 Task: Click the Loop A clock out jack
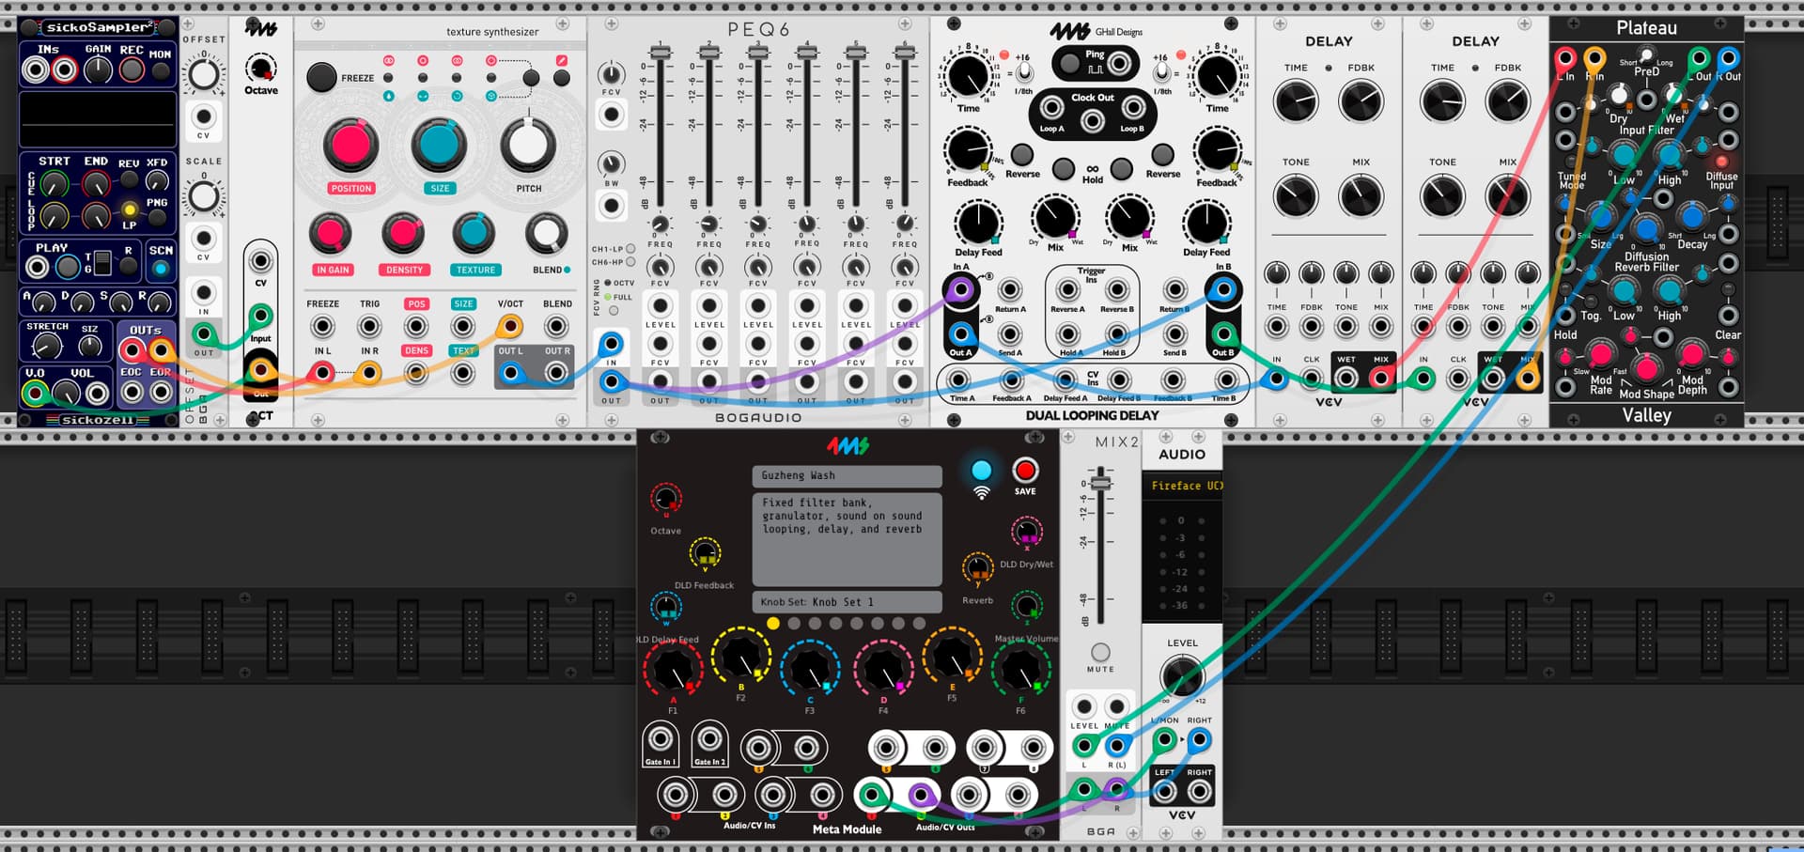click(x=1051, y=108)
